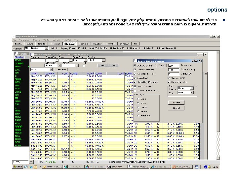Open the Help menu

[x=76, y=40]
